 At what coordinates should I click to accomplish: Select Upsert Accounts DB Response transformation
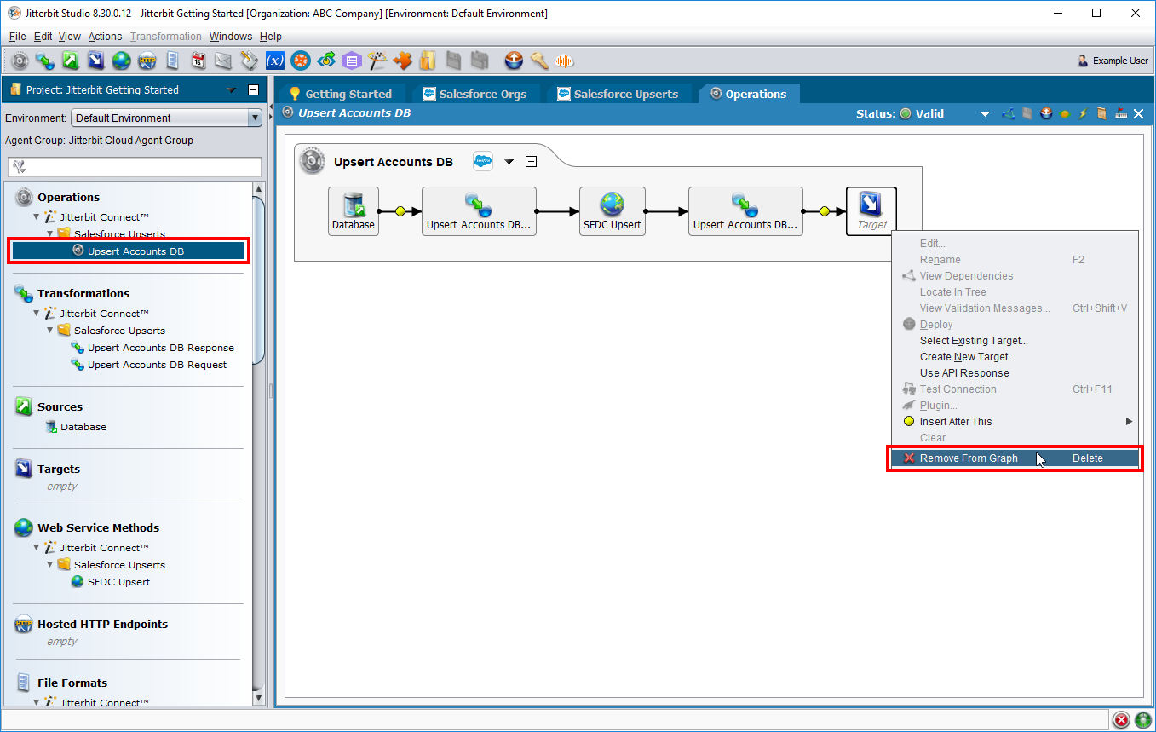[160, 348]
